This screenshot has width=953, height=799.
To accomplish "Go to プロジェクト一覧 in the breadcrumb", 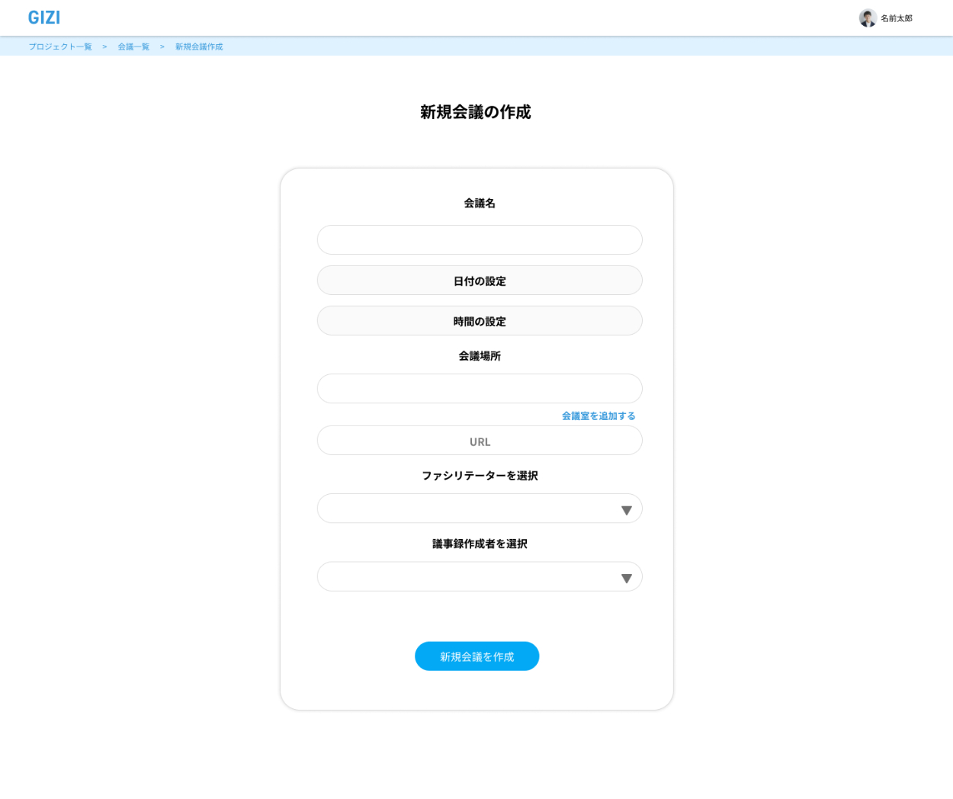I will pyautogui.click(x=60, y=47).
